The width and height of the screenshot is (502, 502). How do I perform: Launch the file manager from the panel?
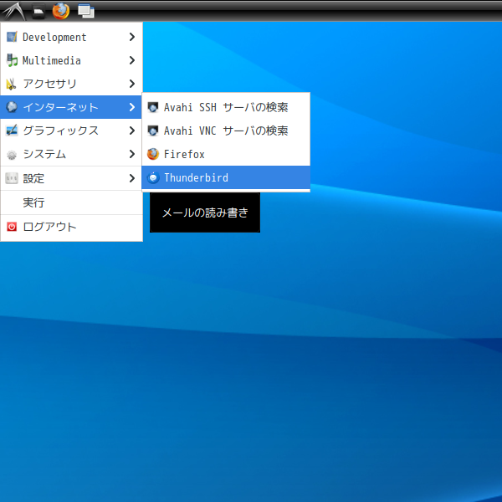pyautogui.click(x=38, y=11)
